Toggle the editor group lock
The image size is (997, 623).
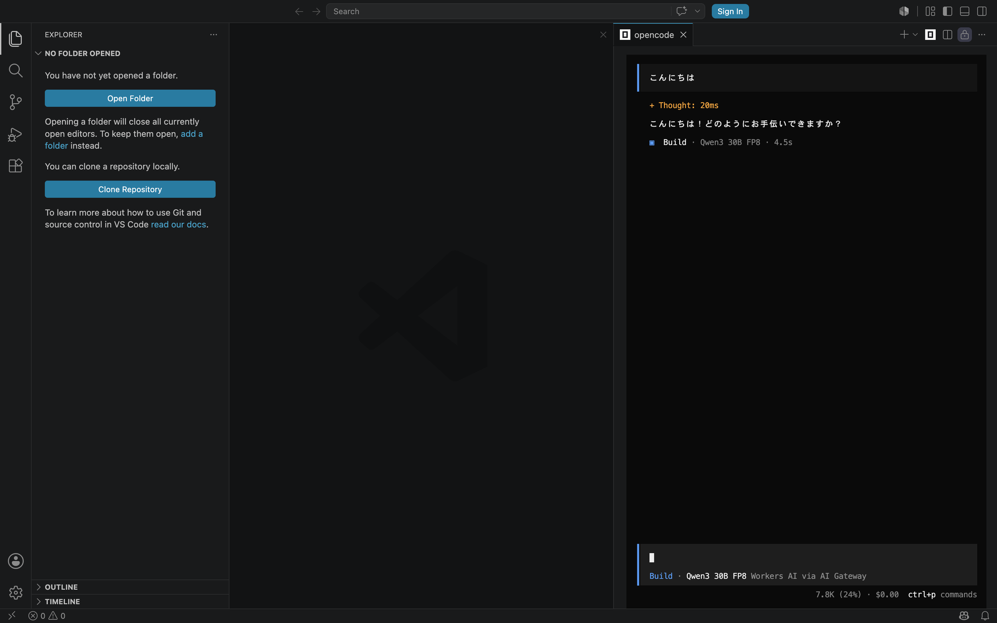point(964,35)
